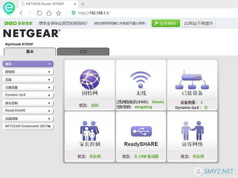Open NETGEAR Downloader (BETA) sidebar item
Image resolution: width=238 pixels, height=178 pixels.
pos(28,126)
